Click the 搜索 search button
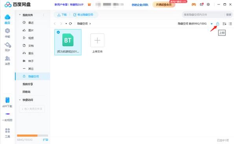Screen dimensions: 234x144 tap(229, 14)
